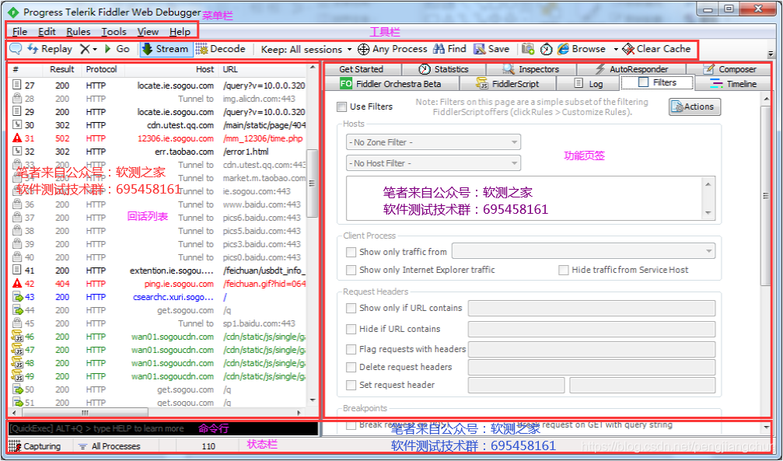Select session 42 warning icon
Image resolution: width=783 pixels, height=461 pixels.
click(x=17, y=284)
